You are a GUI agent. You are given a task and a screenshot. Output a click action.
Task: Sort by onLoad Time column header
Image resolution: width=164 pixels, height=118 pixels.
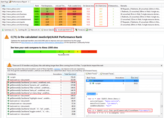click(x=60, y=6)
